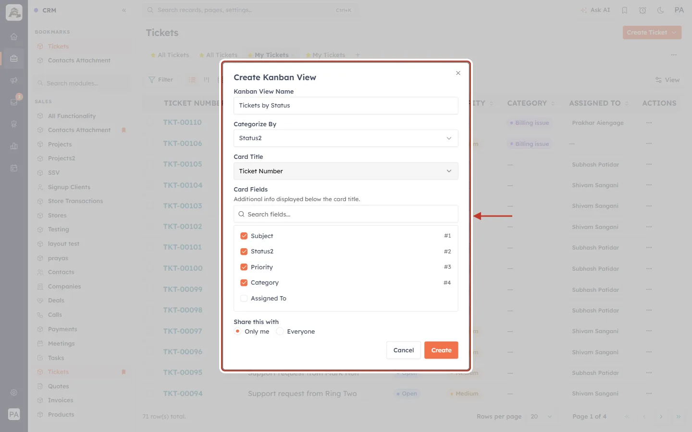
Task: Open the Card Title dropdown
Action: point(346,171)
